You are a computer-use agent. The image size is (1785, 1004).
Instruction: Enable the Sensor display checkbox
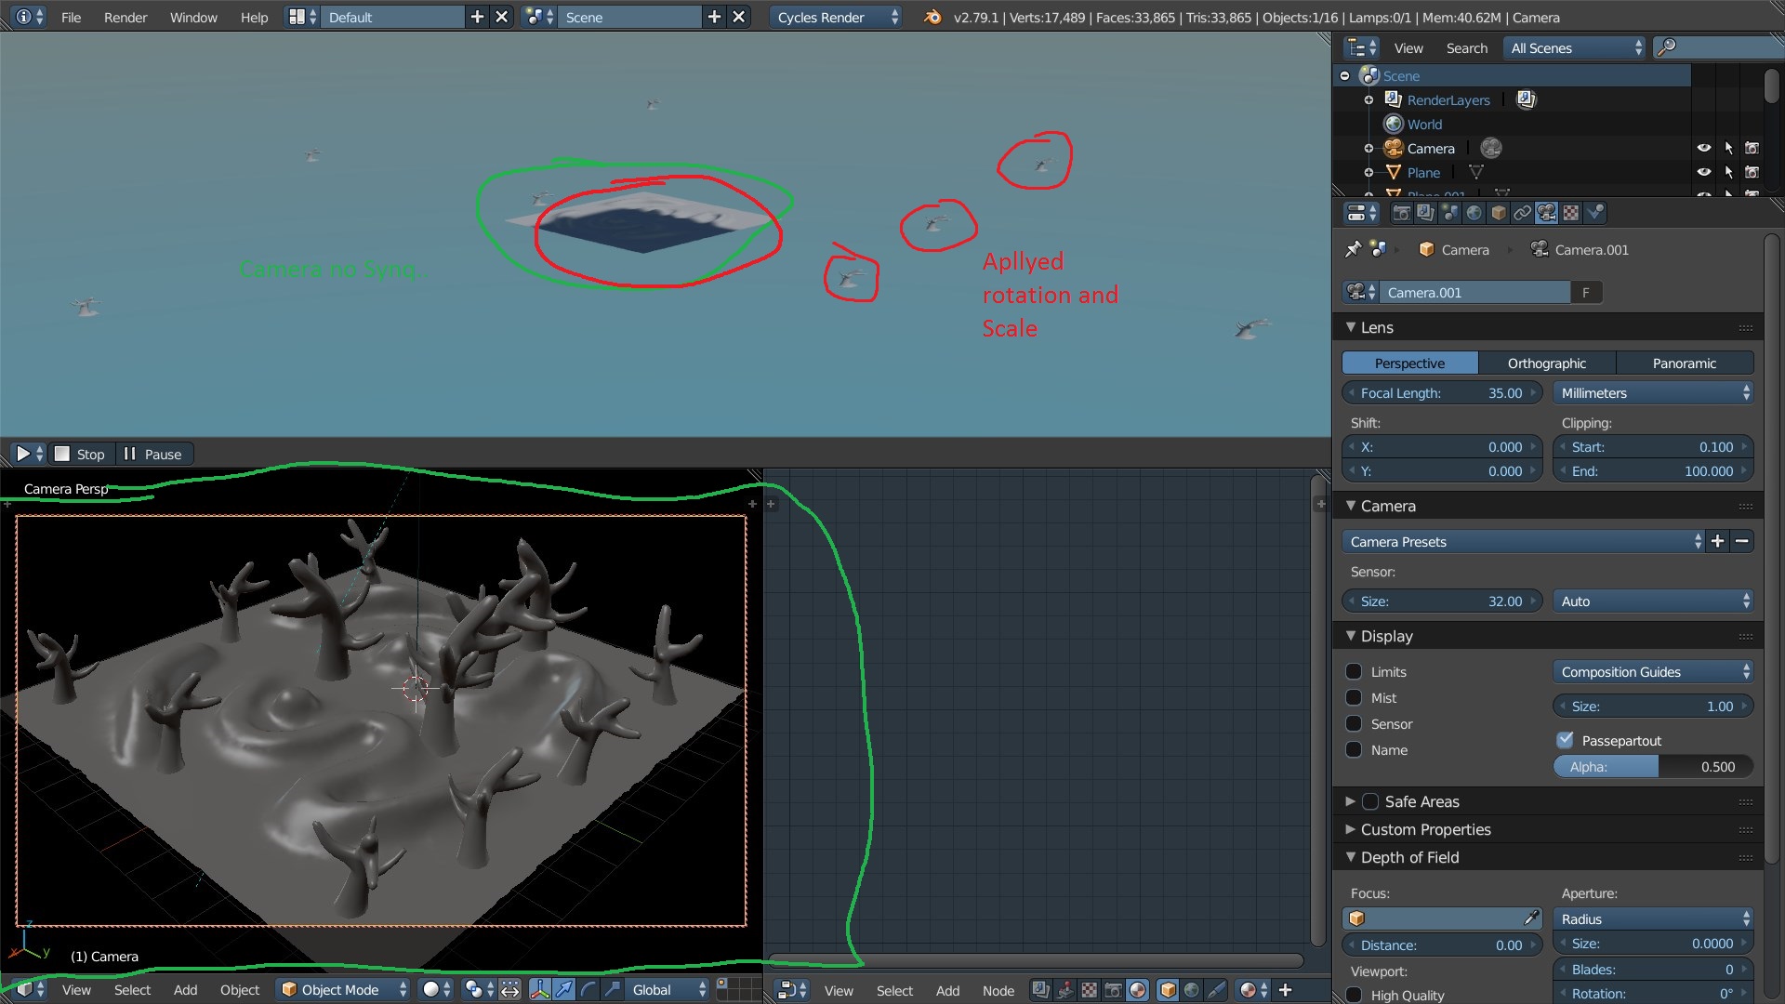pyautogui.click(x=1354, y=723)
